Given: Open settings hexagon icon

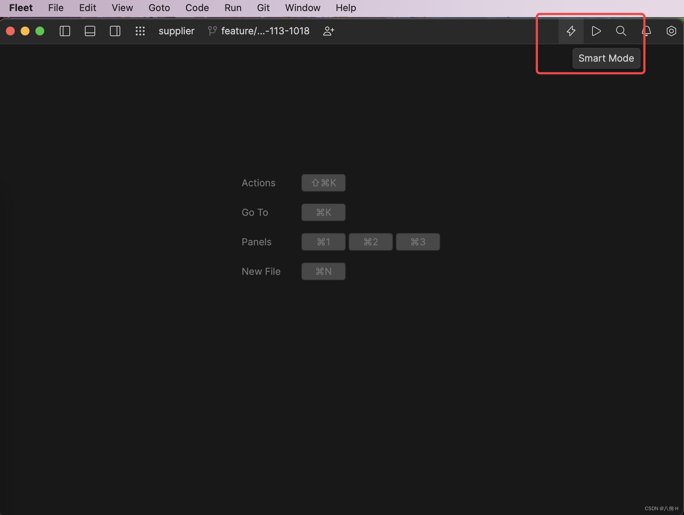Looking at the screenshot, I should point(671,31).
